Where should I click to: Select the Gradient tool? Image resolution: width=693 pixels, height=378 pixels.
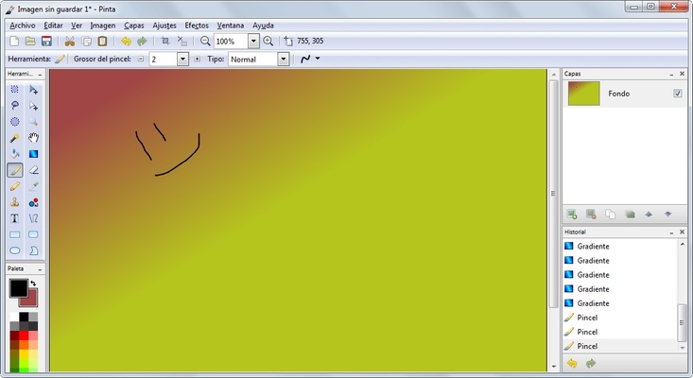tap(34, 154)
